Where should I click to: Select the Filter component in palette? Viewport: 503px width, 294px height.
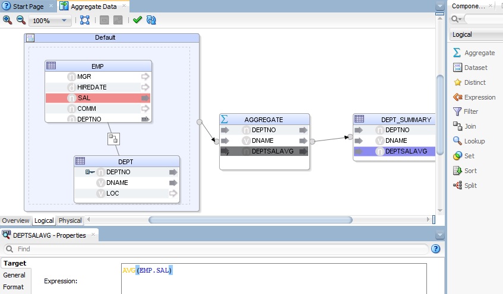click(x=466, y=111)
